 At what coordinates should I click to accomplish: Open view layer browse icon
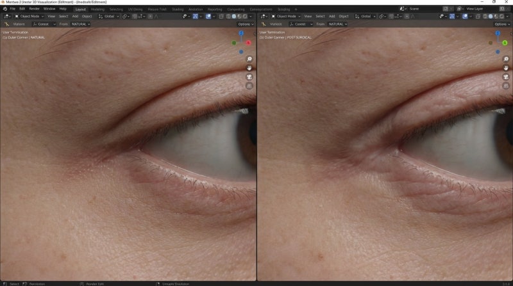[460, 9]
